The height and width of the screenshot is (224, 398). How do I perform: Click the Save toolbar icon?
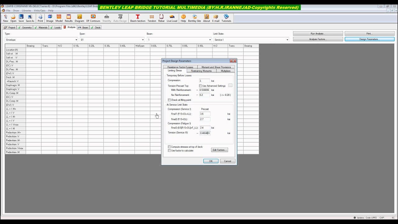[21, 18]
